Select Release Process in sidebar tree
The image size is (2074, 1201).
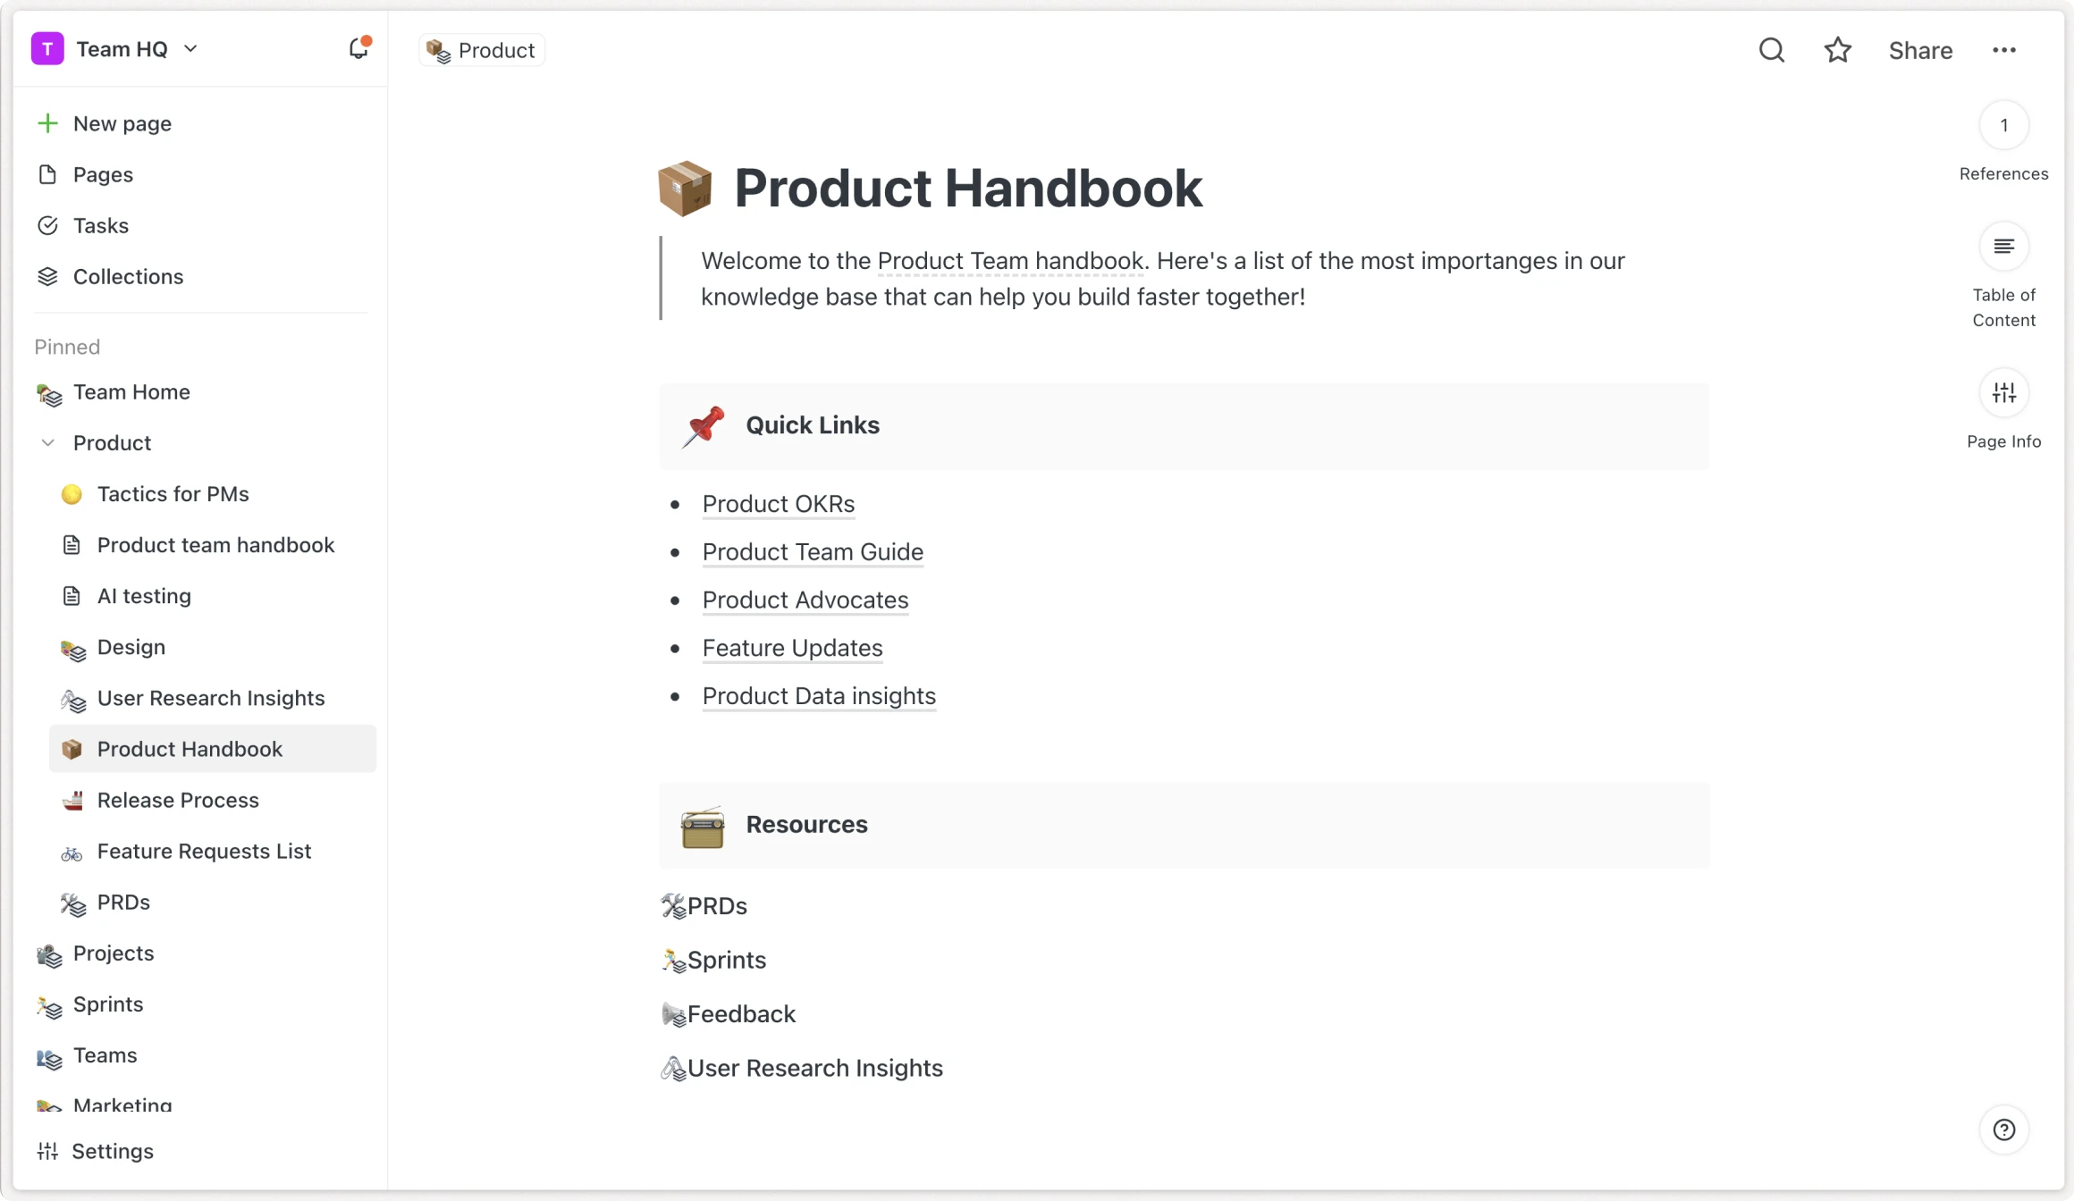click(178, 801)
